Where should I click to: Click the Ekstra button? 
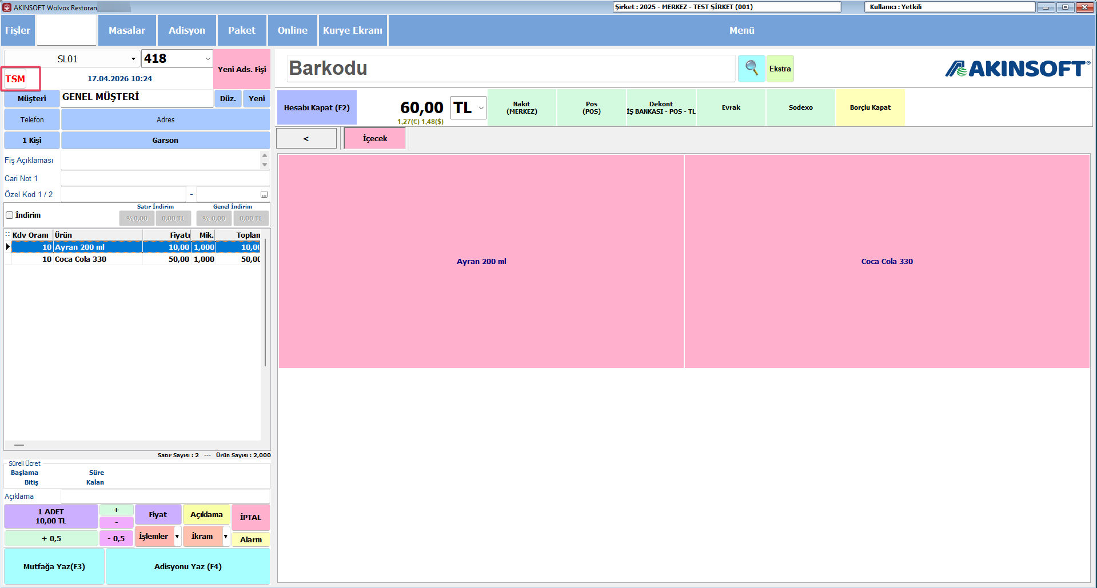point(780,69)
